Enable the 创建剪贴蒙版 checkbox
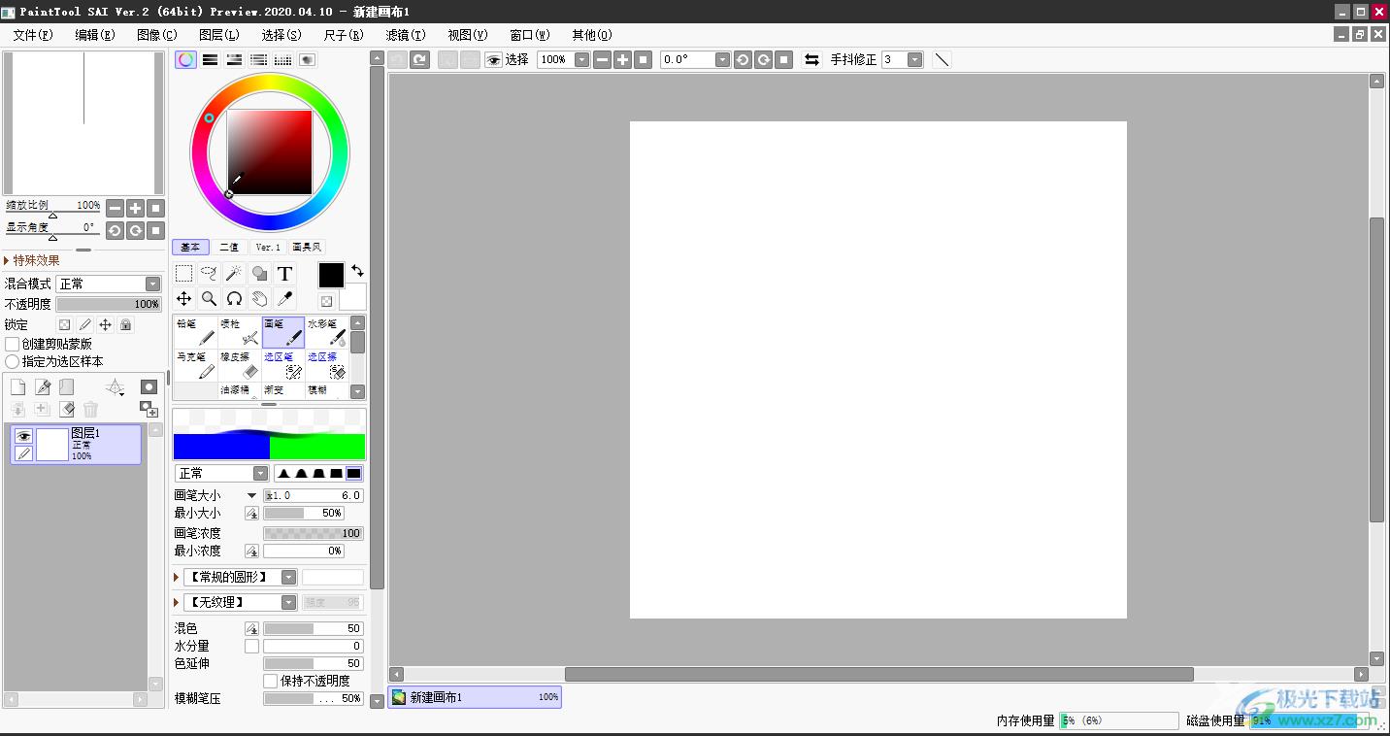 [13, 344]
